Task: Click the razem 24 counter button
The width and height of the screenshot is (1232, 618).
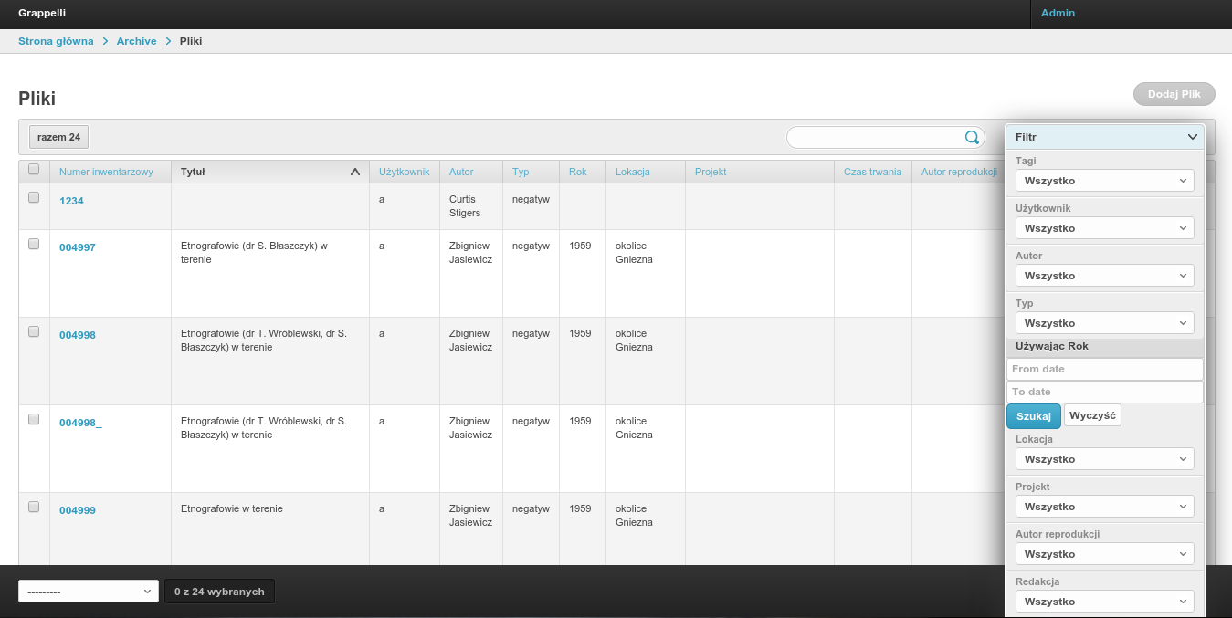Action: point(59,137)
